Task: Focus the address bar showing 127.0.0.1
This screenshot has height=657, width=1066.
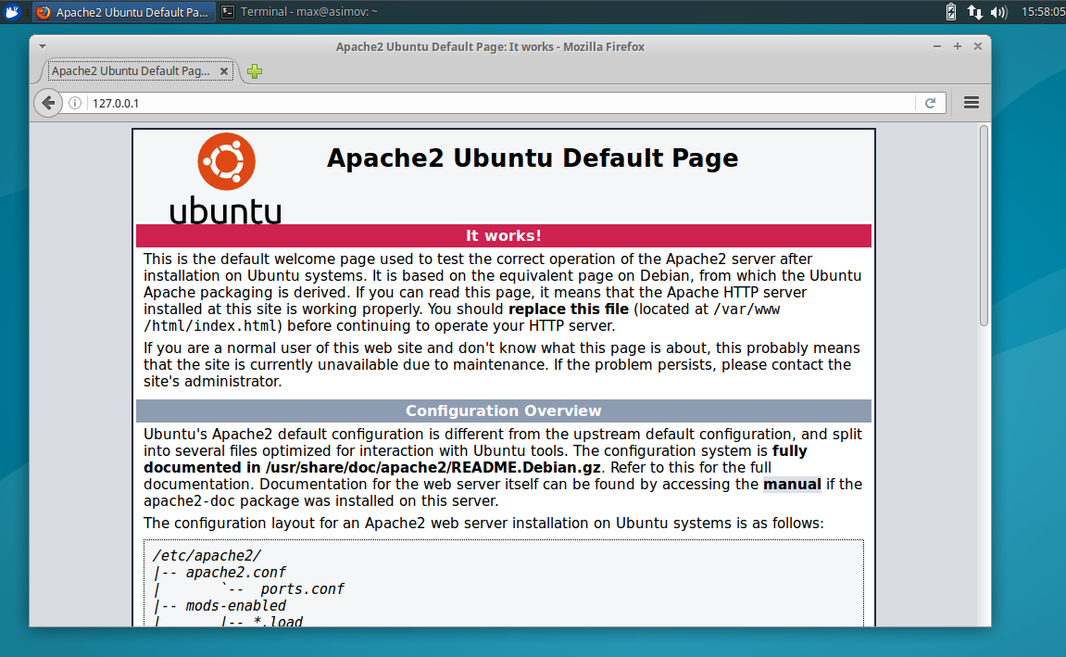Action: (x=502, y=103)
